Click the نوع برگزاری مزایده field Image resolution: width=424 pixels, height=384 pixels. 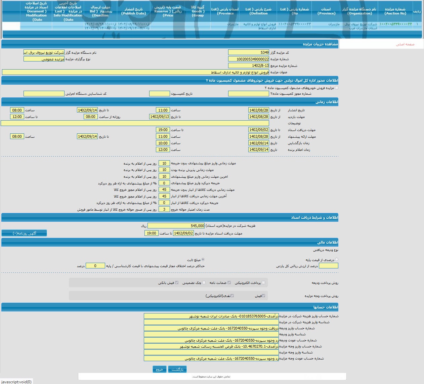coord(44,59)
